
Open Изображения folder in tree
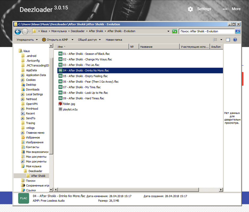click(x=32, y=142)
